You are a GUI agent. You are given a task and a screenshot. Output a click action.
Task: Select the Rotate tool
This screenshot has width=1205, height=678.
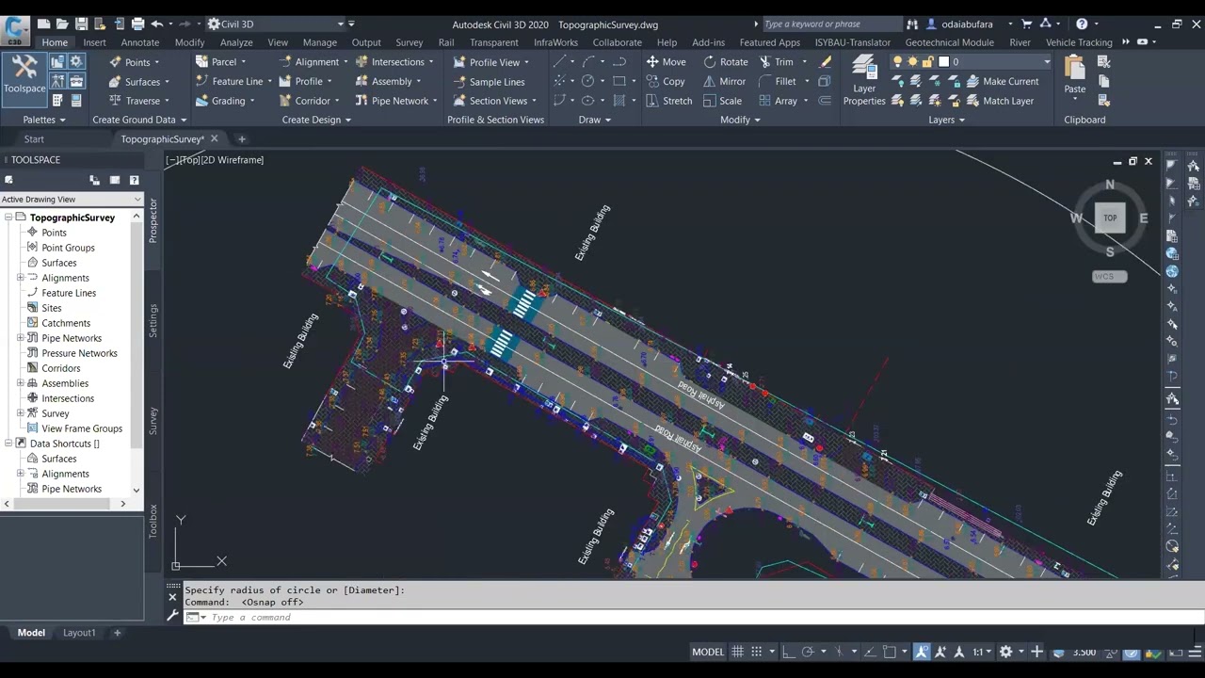pyautogui.click(x=725, y=62)
